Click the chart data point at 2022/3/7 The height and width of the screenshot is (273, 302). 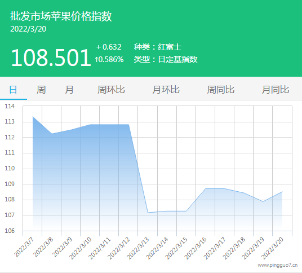point(33,116)
